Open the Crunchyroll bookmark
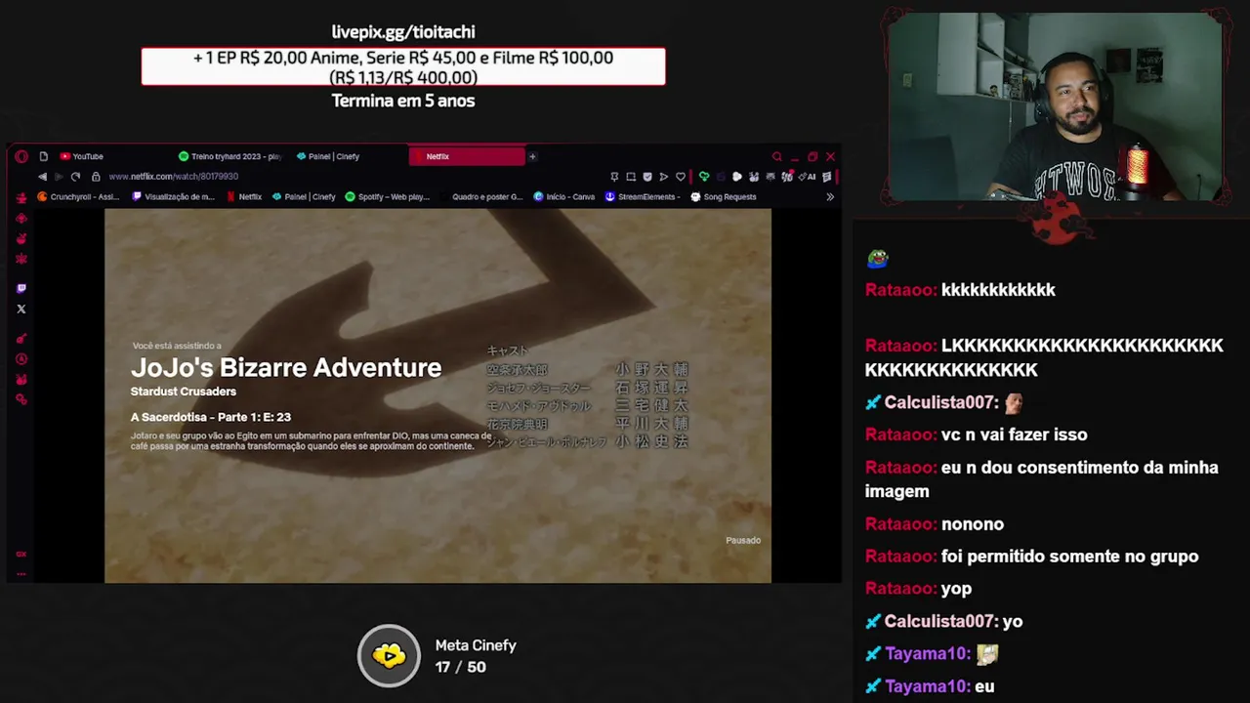Viewport: 1250px width, 703px height. coord(78,196)
